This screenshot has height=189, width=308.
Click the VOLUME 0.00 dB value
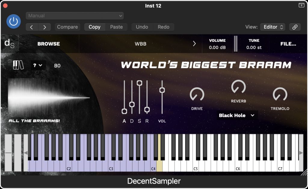point(217,47)
